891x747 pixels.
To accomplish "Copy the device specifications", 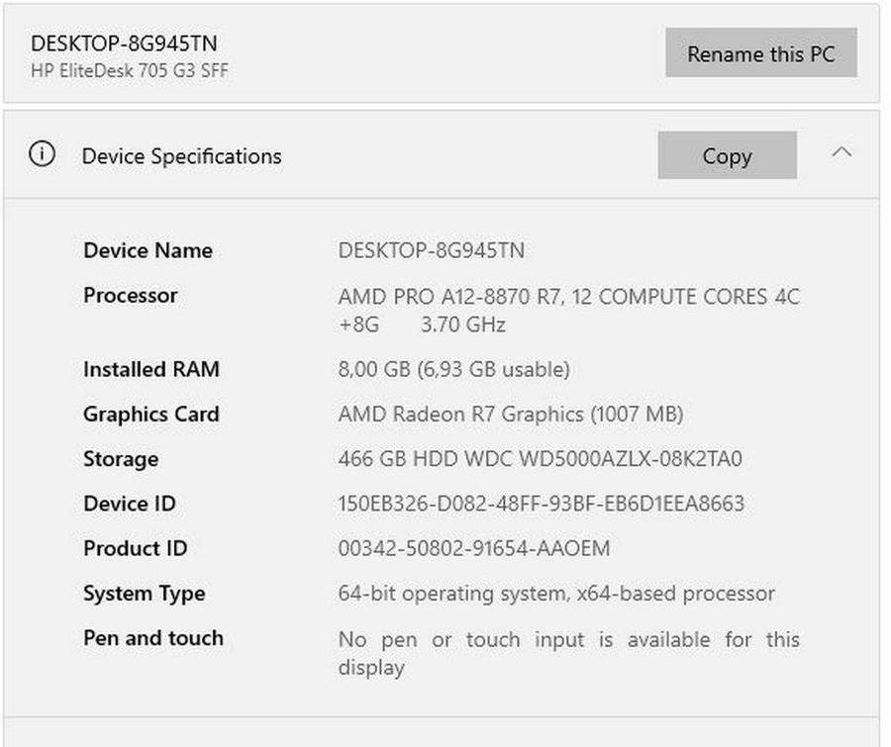I will [x=727, y=156].
